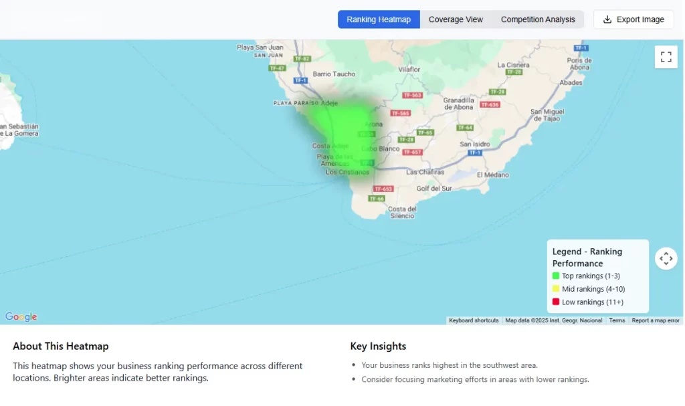
Task: Click the "San Miguel de Tajao" map label
Action: point(547,115)
